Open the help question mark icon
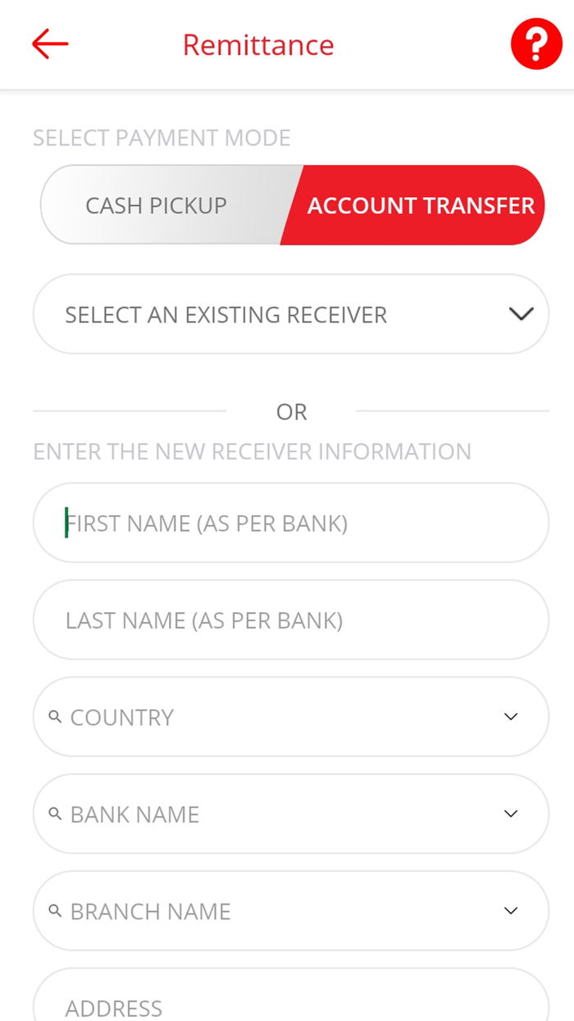 click(x=536, y=43)
